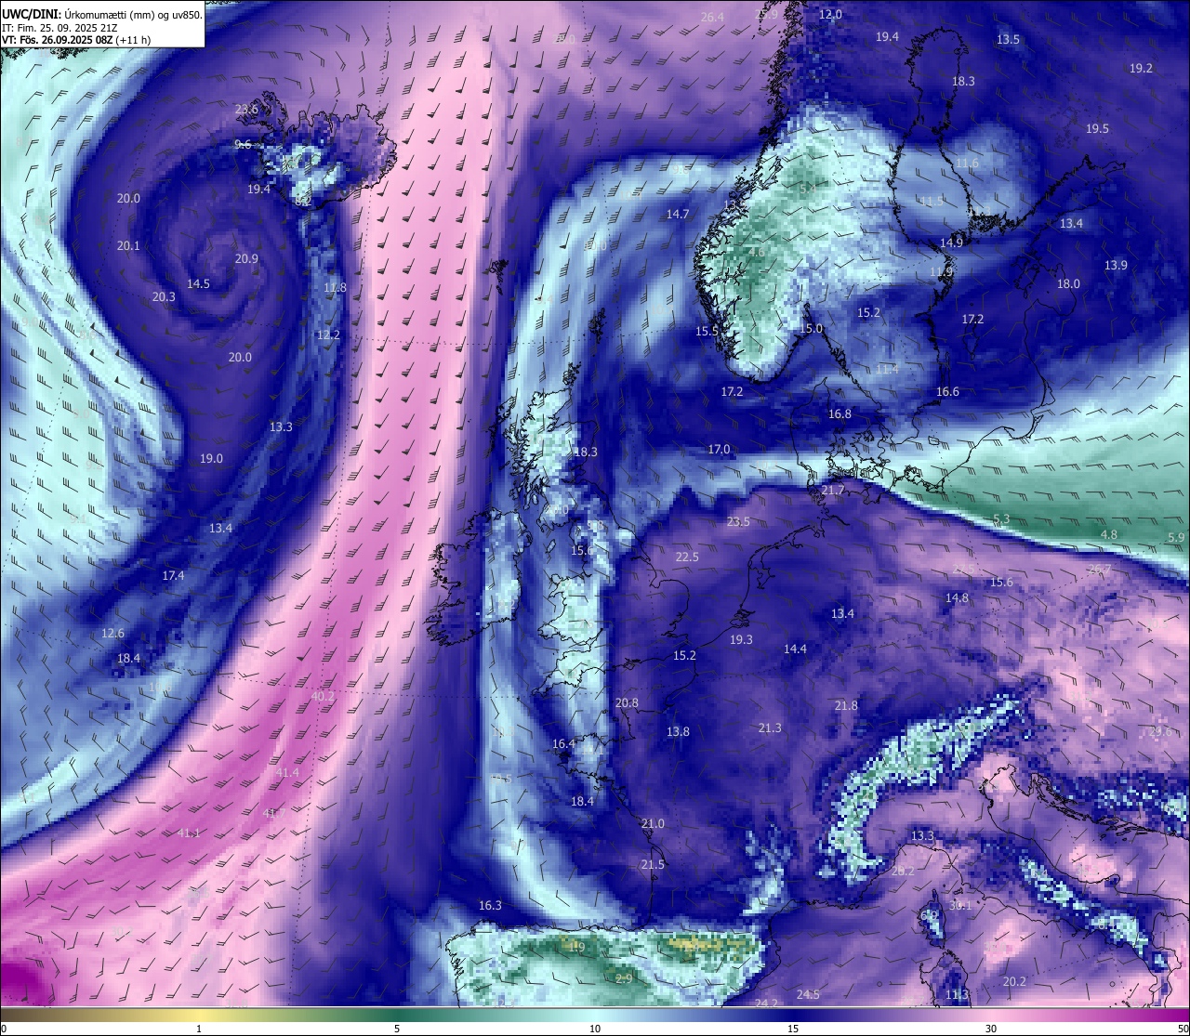The image size is (1190, 1036).
Task: Click the 50 label on the color scale
Action: coord(1182,1029)
